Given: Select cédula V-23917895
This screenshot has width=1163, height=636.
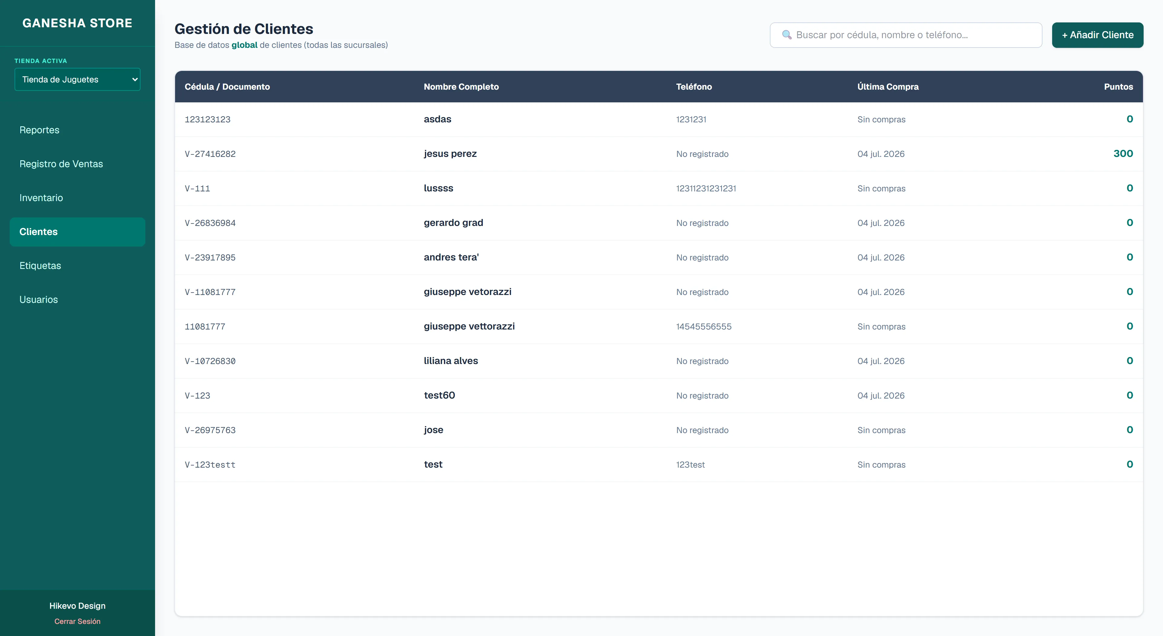Looking at the screenshot, I should pos(210,258).
